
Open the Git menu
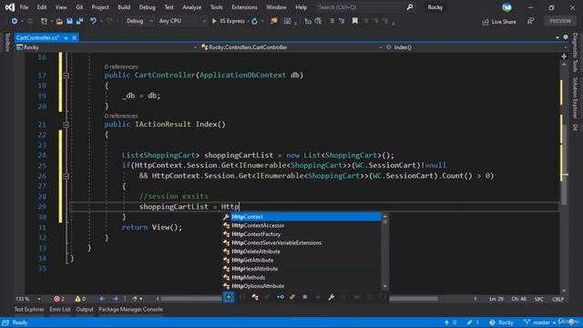79,7
